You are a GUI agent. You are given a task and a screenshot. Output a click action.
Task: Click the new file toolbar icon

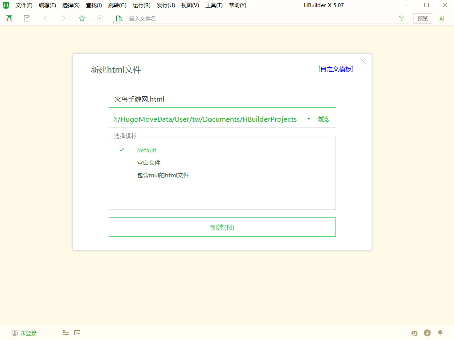[x=9, y=19]
